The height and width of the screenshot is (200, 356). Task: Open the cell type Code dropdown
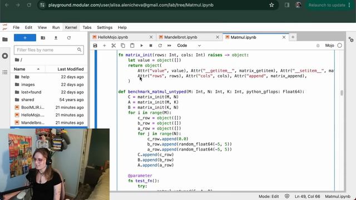click(189, 46)
